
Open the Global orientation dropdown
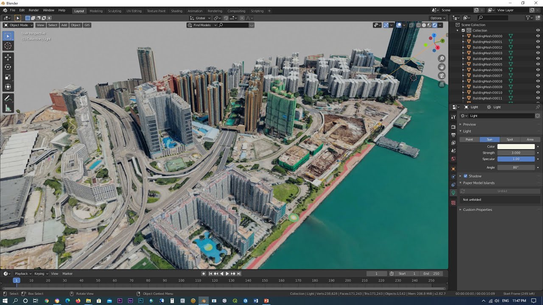pos(201,18)
